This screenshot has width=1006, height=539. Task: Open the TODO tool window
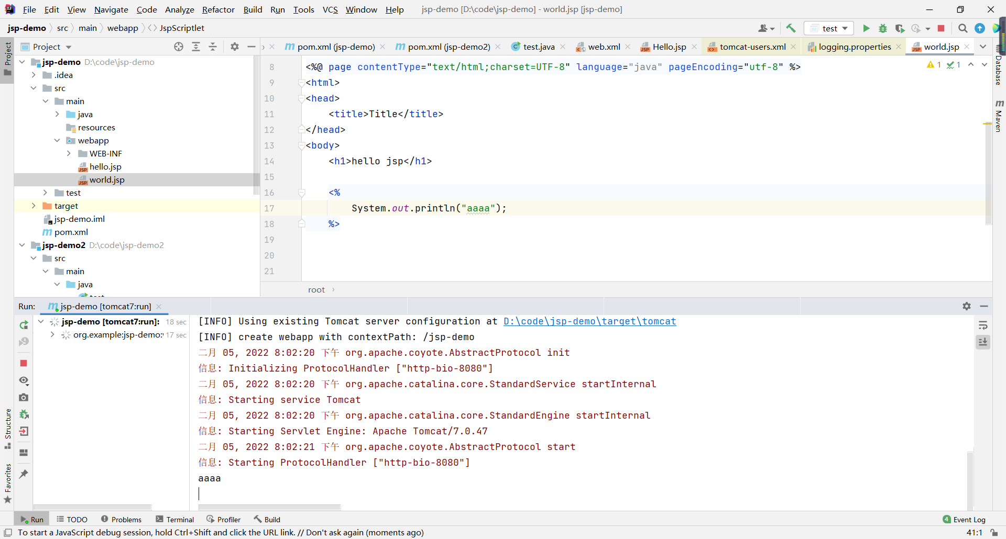tap(72, 520)
